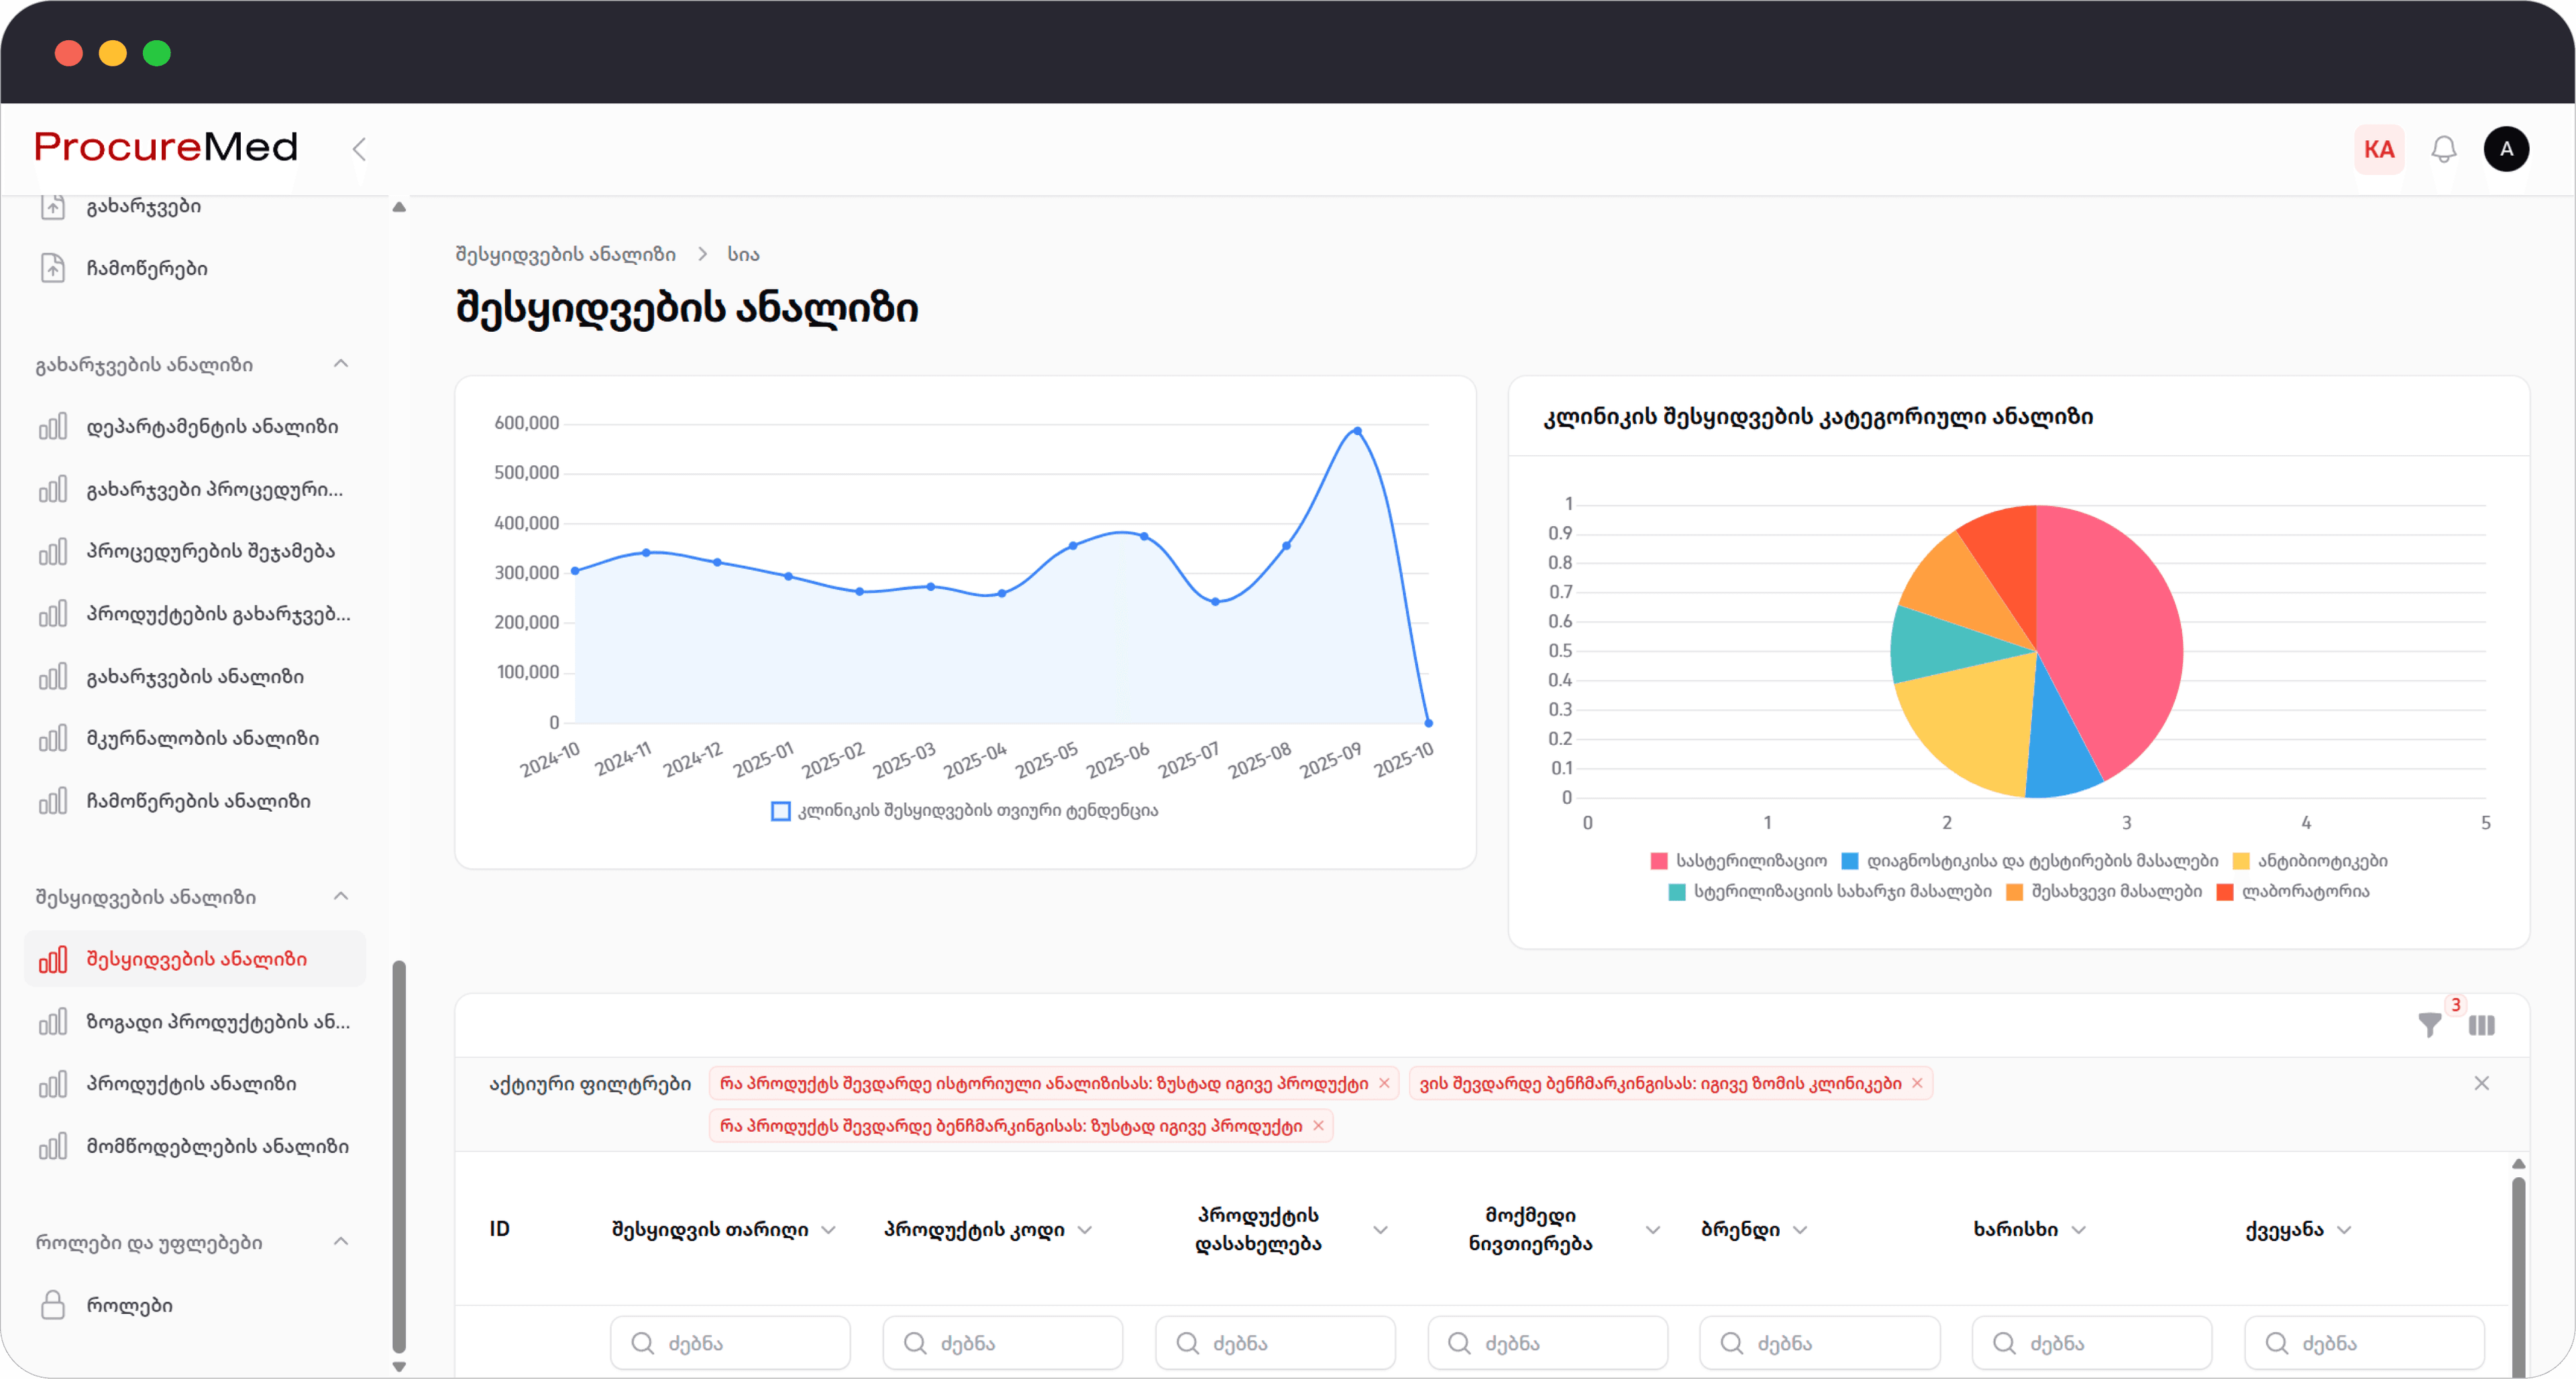The height and width of the screenshot is (1379, 2576).
Task: Open the მომწოდებლების ანალიზი menu item
Action: (217, 1146)
